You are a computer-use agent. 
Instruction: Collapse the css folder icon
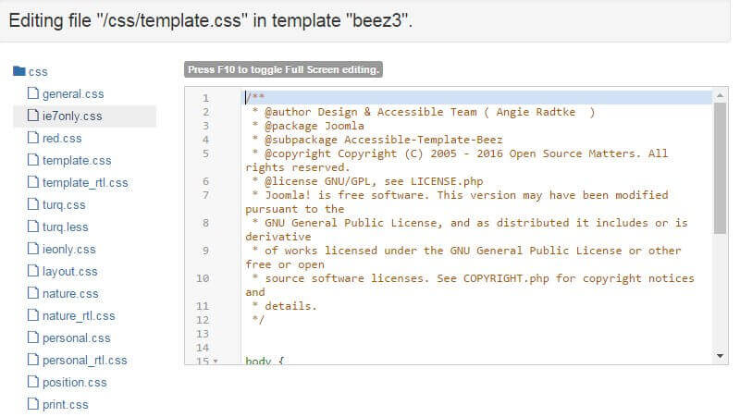click(19, 71)
